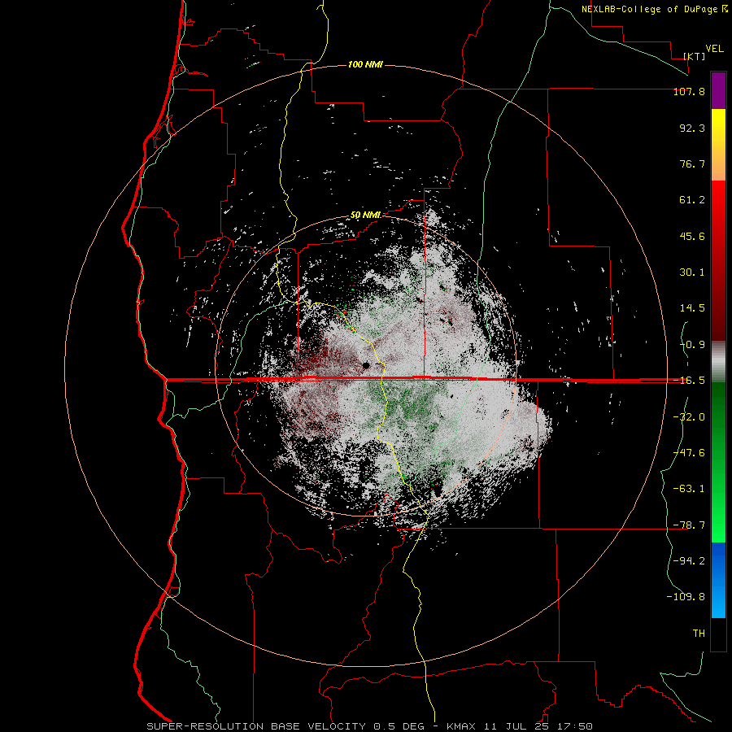
Task: Click the 107.8 velocity scale value
Action: 689,91
